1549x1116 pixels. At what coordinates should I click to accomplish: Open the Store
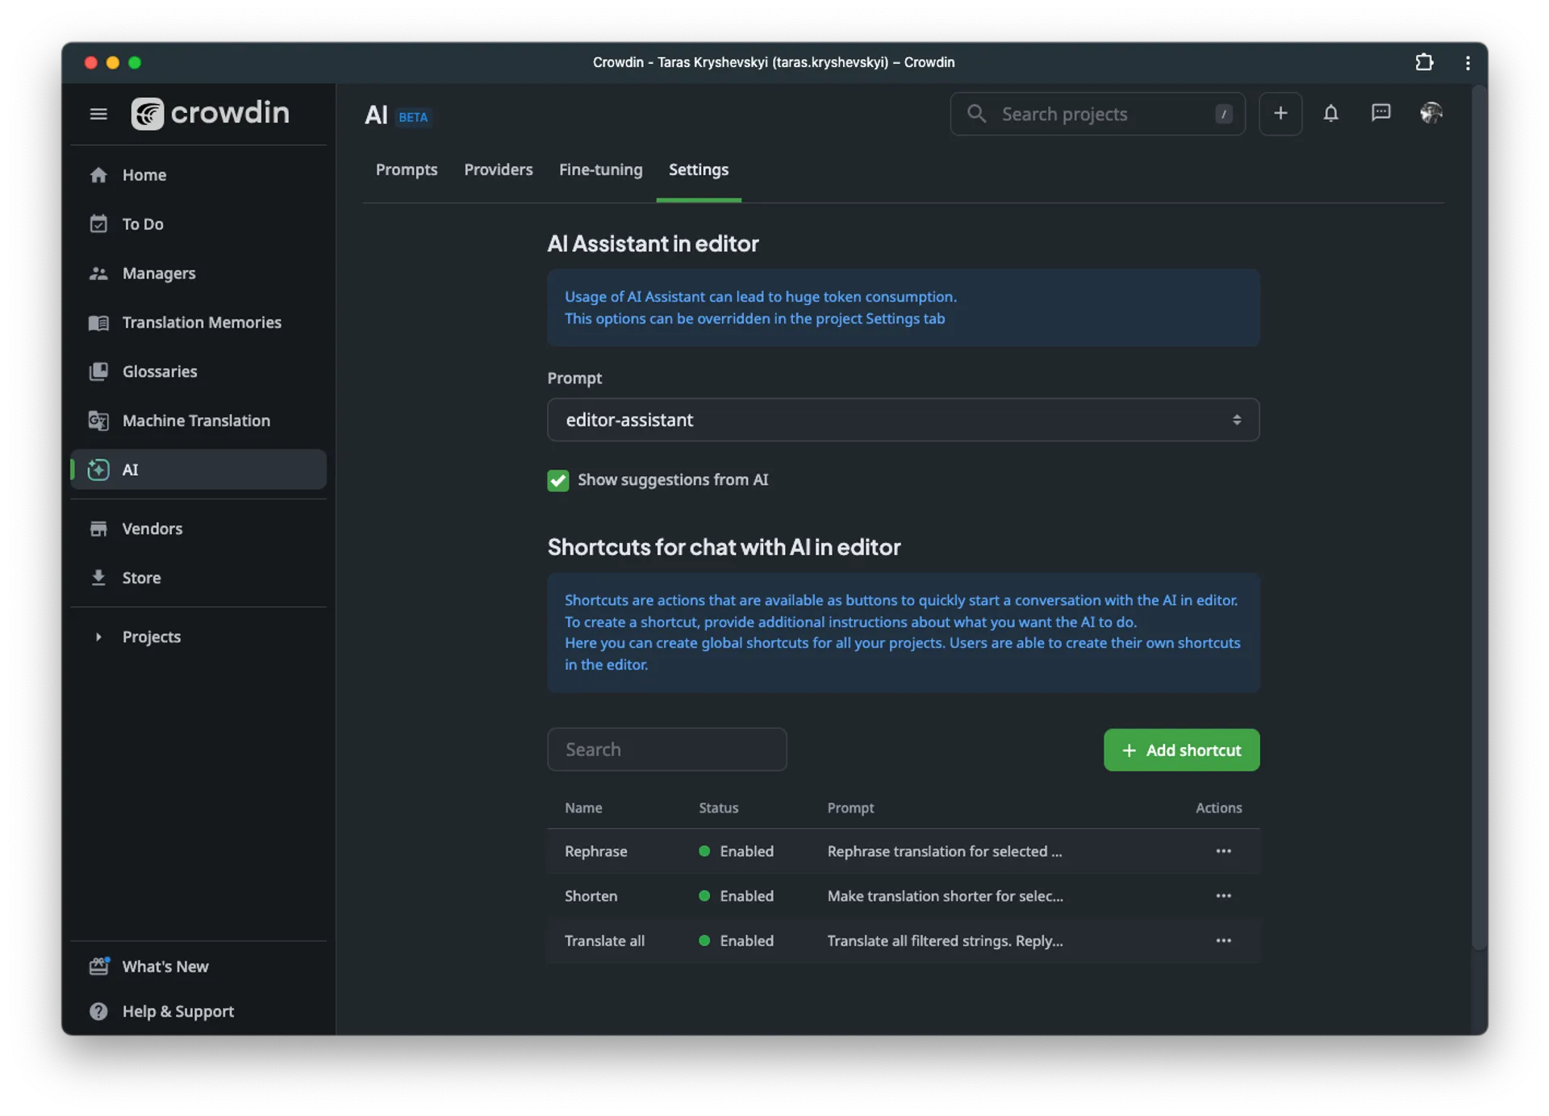(x=198, y=579)
